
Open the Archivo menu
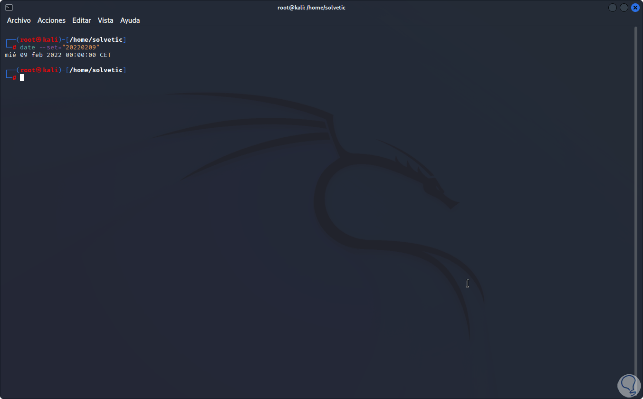pos(19,20)
